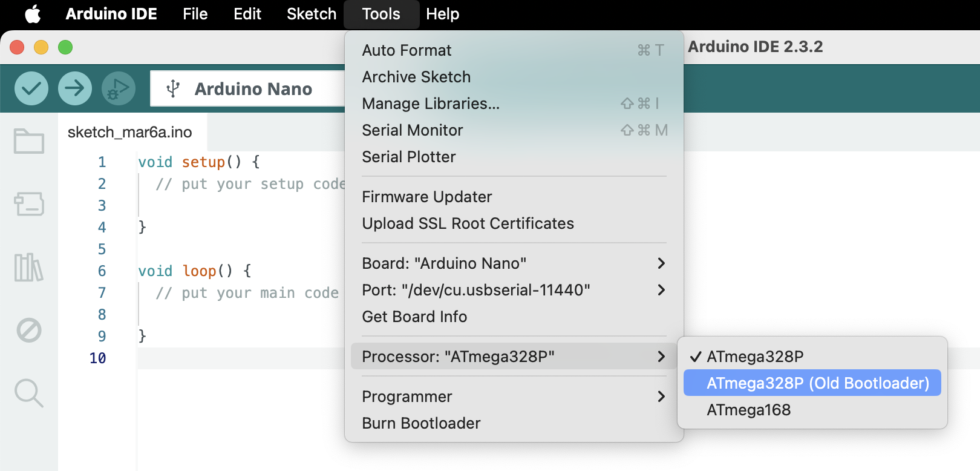Open Firmware Updater
This screenshot has width=980, height=471.
tap(514, 197)
